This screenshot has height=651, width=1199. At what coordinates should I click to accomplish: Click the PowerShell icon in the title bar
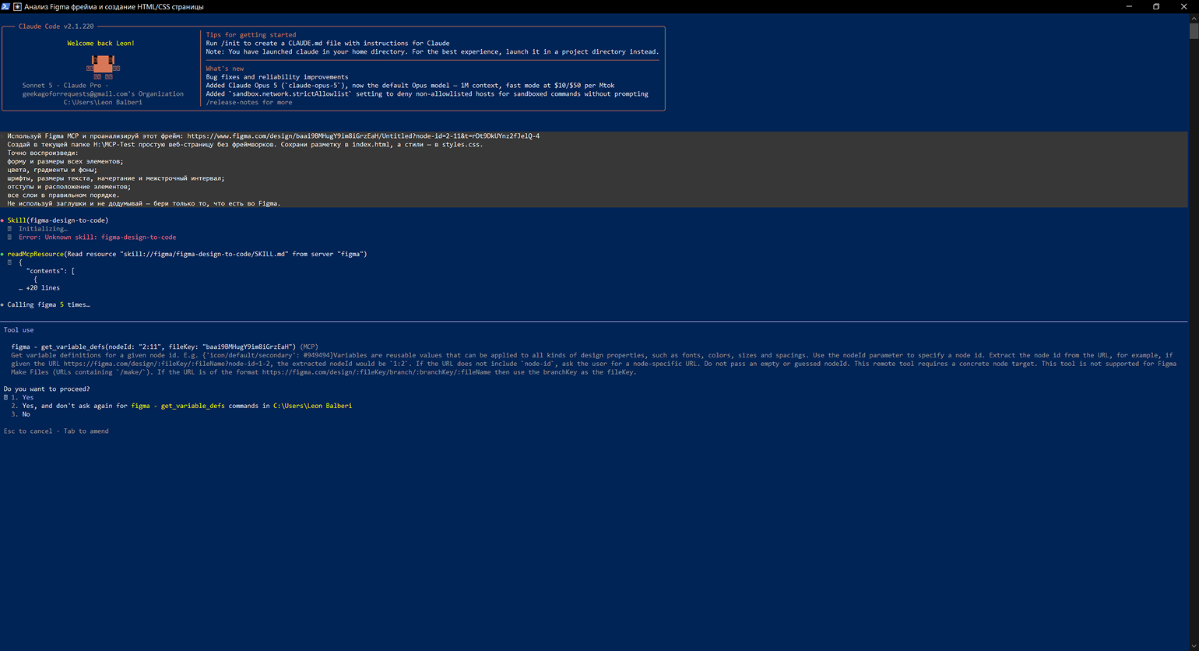point(5,6)
